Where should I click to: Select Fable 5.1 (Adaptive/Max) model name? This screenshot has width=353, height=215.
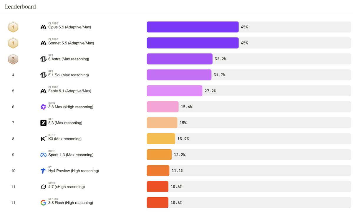[69, 91]
